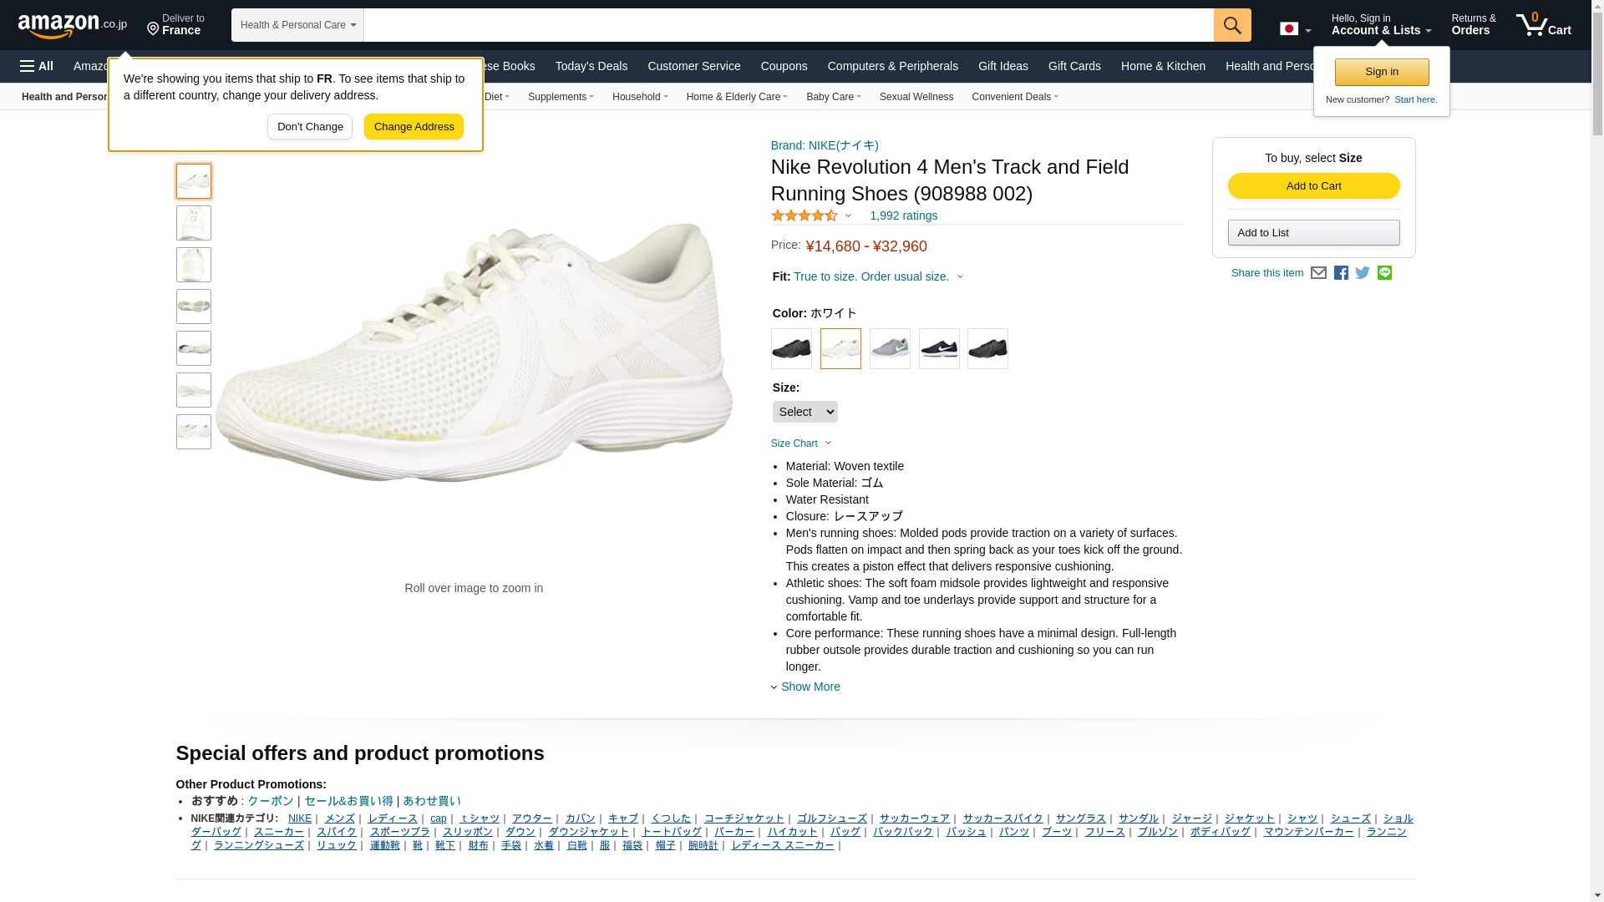This screenshot has width=1604, height=902.
Task: Click the search magnifier button
Action: pos(1231,25)
